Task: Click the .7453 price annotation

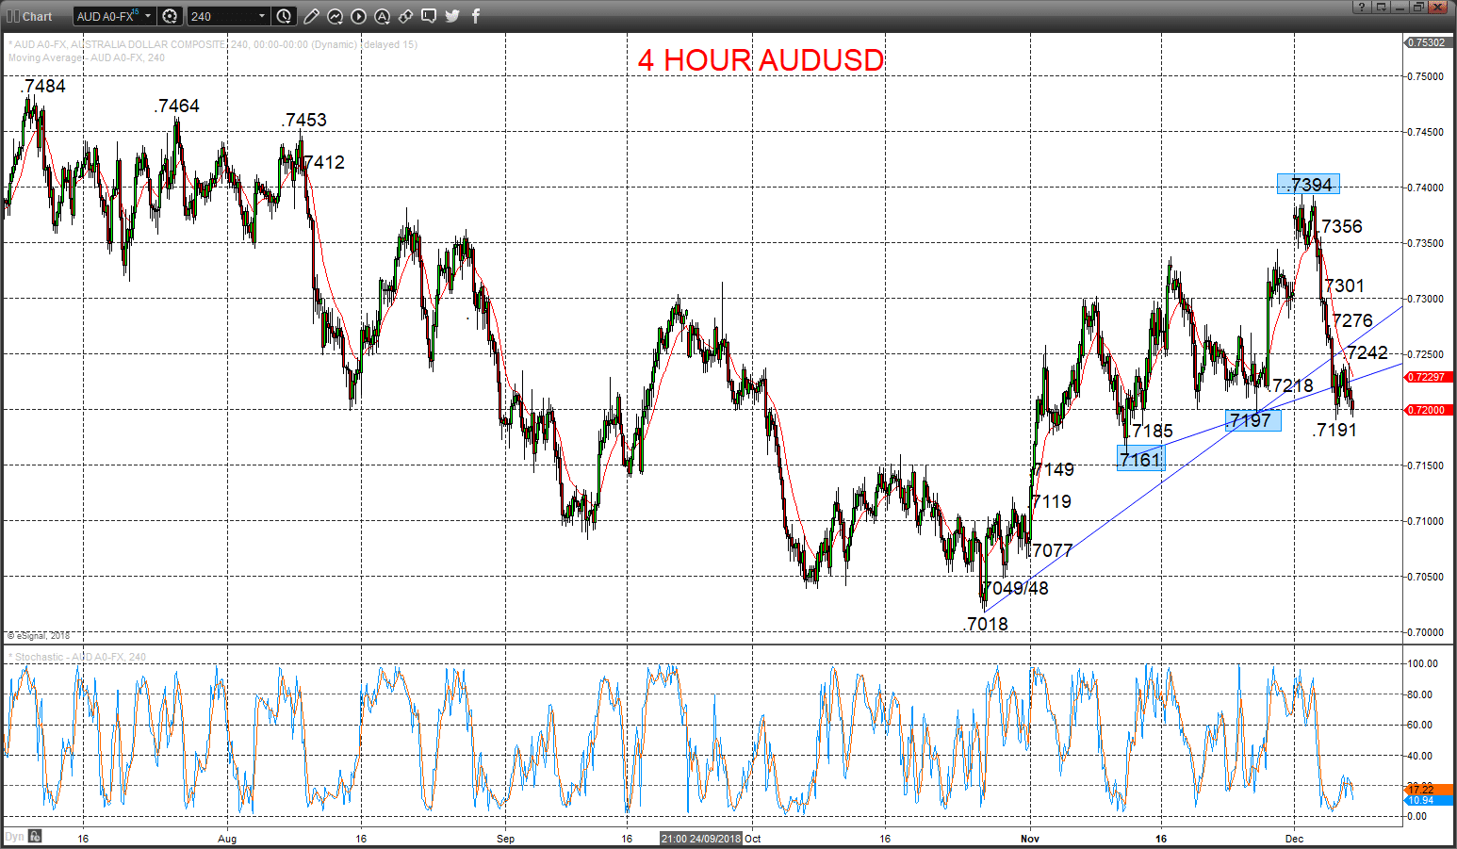Action: (x=304, y=121)
